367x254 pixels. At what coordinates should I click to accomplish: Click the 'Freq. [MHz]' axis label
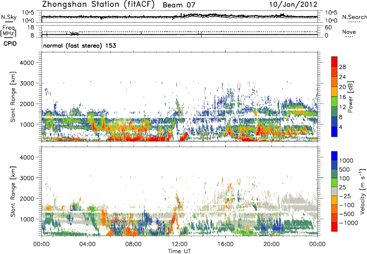[8, 31]
